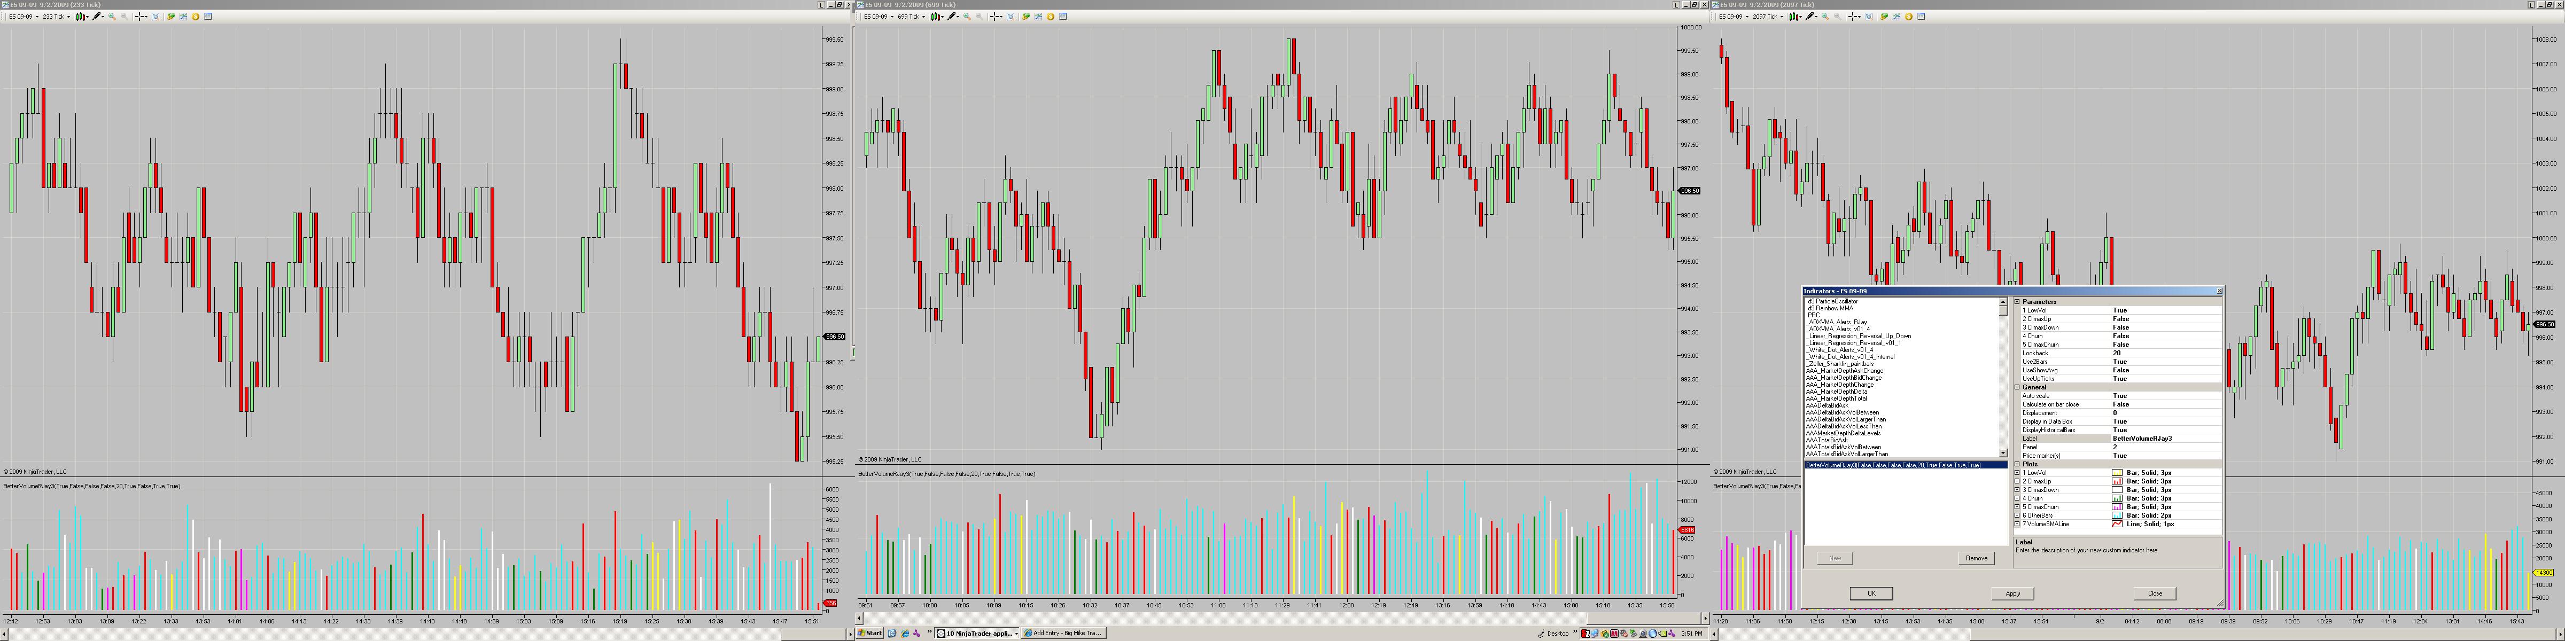Viewport: 2565px width, 641px height.
Task: Expand the 2 ClimaxUp plot row
Action: pos(2017,481)
